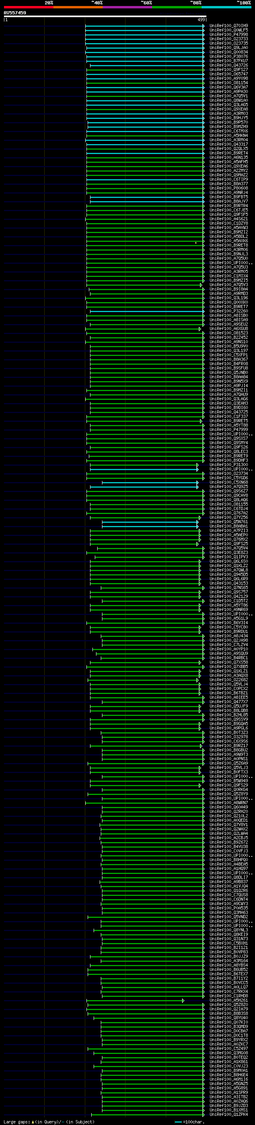Open hit UniRef100_O81154
Viewport: 255px width, 1125px height.
[229, 83]
